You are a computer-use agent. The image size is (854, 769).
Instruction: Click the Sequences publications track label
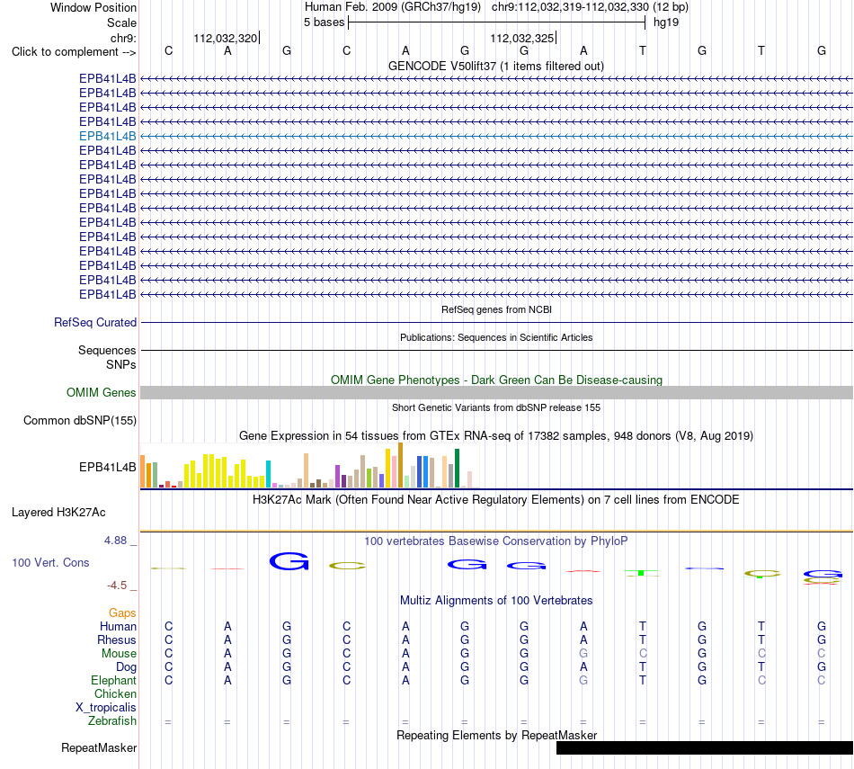(x=107, y=351)
